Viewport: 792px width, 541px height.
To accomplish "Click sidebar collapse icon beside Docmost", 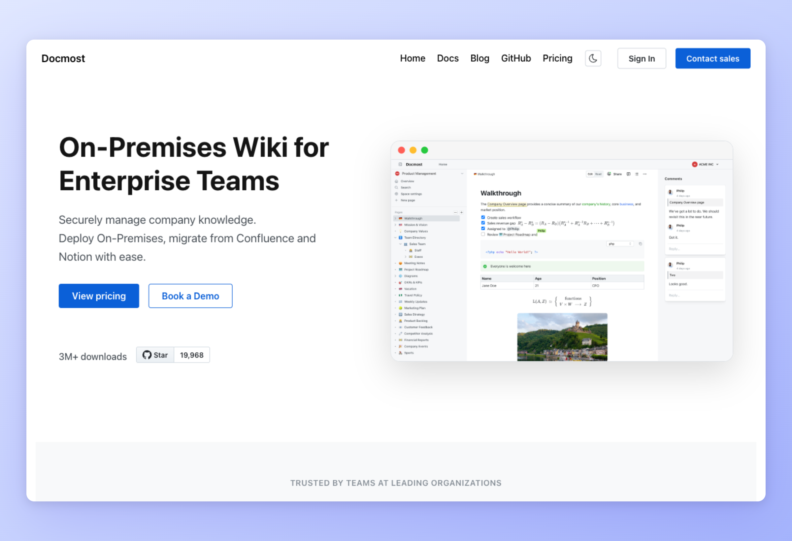I will coord(400,164).
